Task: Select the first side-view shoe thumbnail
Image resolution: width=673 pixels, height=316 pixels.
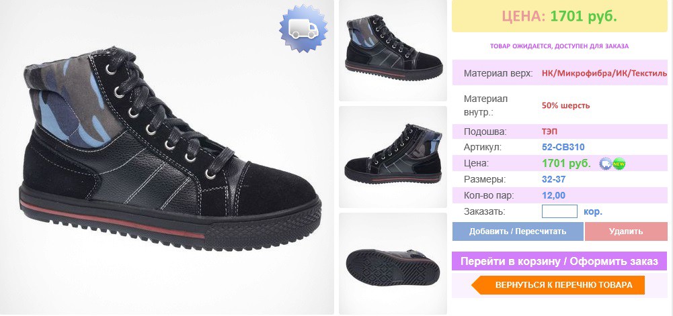Action: (393, 50)
